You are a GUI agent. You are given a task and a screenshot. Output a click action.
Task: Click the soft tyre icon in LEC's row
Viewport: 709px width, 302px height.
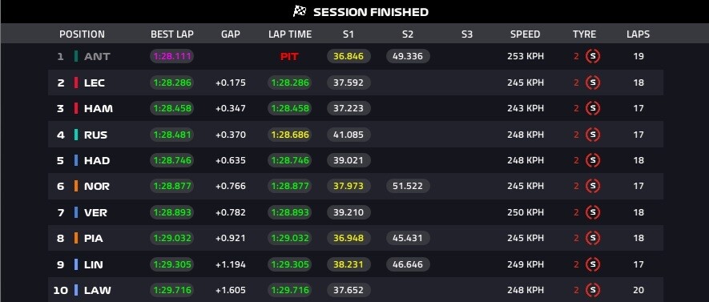593,83
